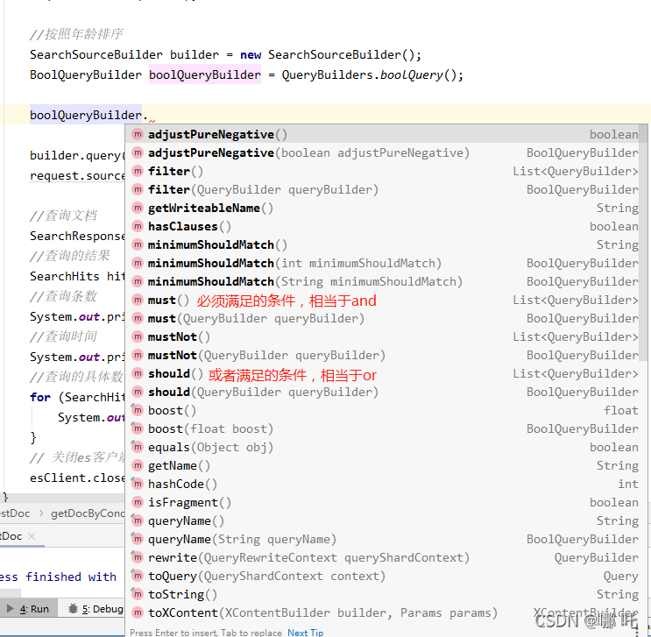Click esClient.close line in editor

pos(77,478)
